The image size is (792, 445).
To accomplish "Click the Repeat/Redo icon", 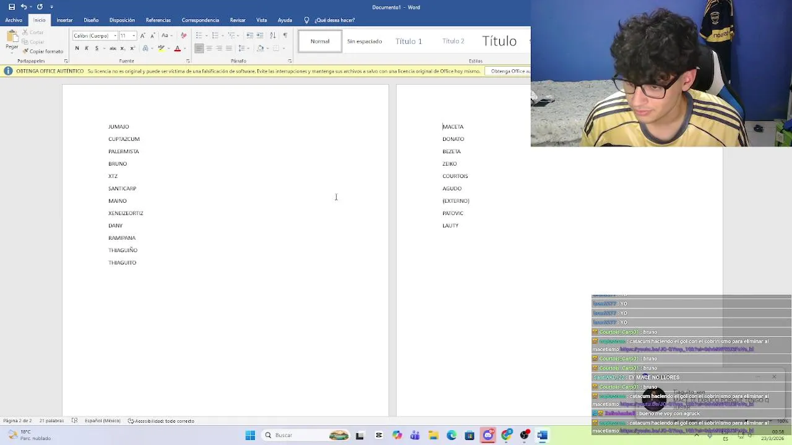I will (x=40, y=7).
